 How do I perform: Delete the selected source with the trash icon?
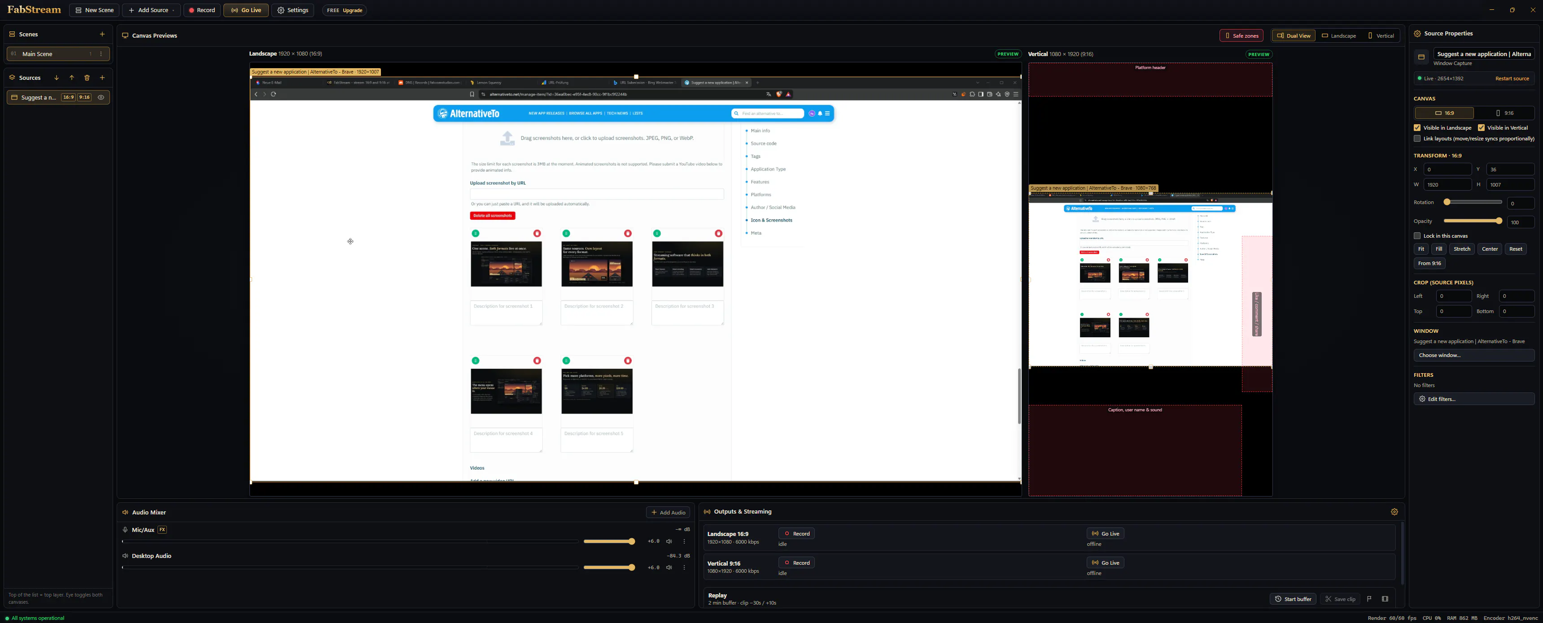coord(87,78)
